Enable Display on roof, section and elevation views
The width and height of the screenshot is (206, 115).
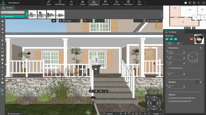click(x=169, y=98)
